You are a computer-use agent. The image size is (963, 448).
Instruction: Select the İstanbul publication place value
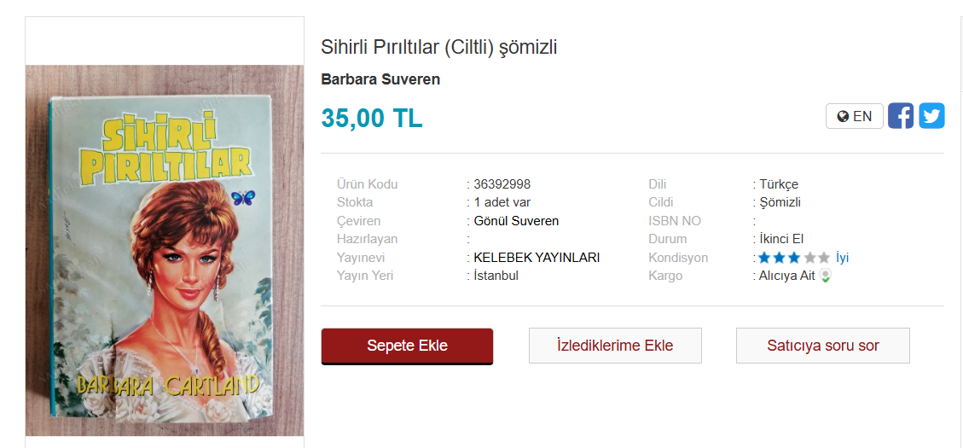point(496,276)
